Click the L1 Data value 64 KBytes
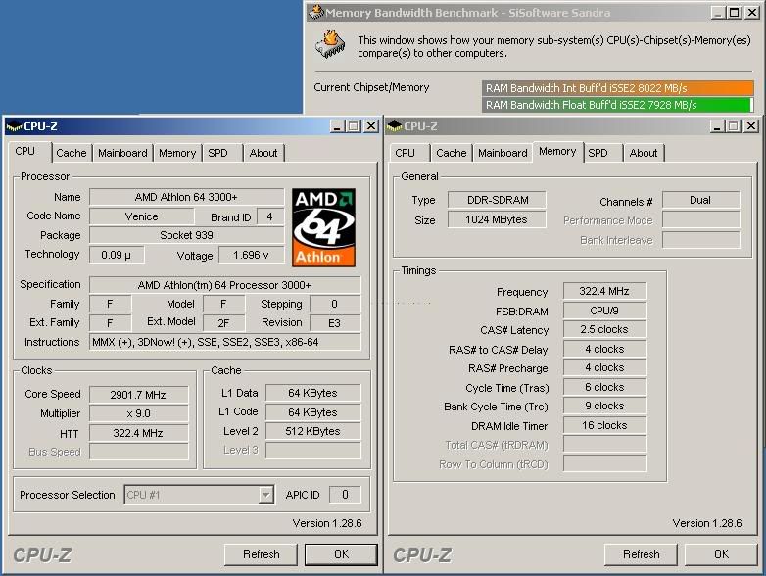 pos(313,393)
